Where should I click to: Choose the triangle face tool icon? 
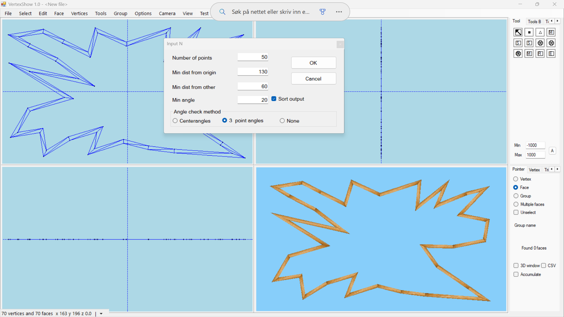(x=540, y=32)
